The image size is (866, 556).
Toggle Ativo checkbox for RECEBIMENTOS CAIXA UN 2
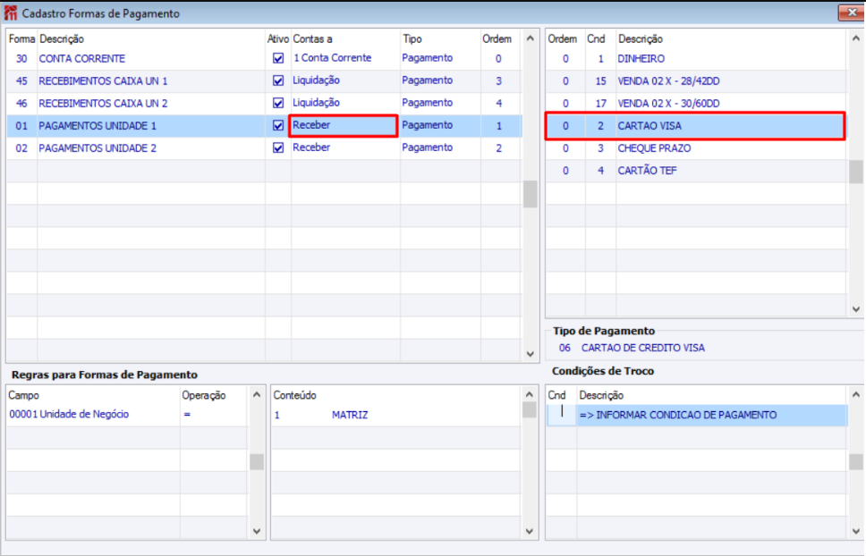278,103
